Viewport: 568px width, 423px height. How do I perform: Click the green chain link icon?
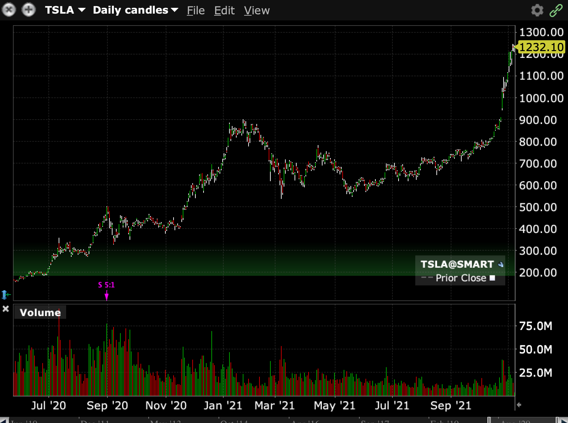(556, 10)
